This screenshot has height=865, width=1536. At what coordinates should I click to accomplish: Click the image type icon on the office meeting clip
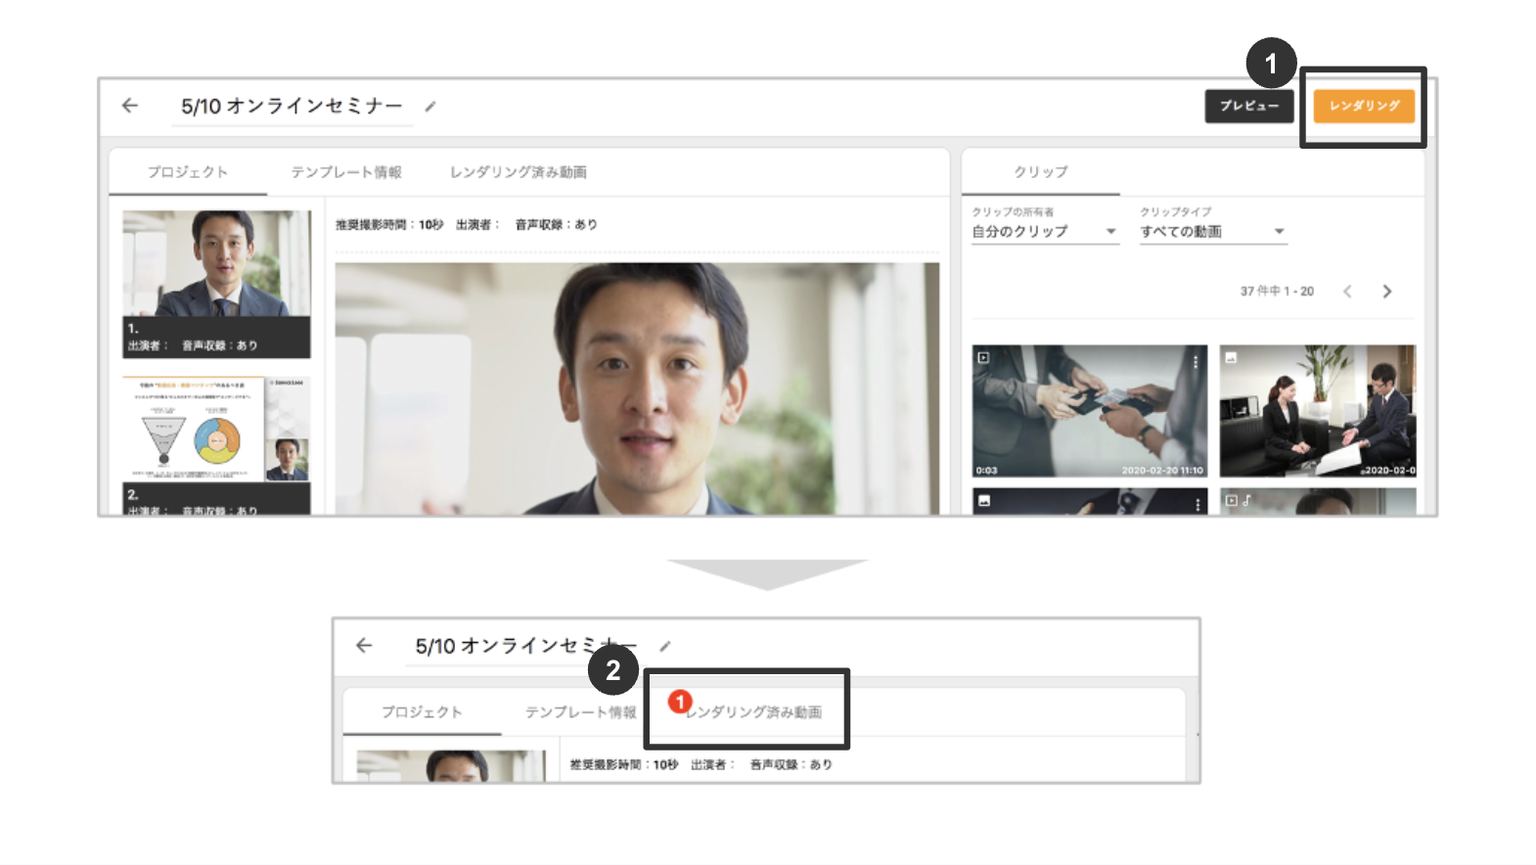[x=1232, y=358]
